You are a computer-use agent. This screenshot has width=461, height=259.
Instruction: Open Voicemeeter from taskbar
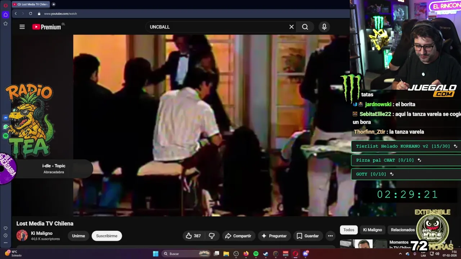286,254
